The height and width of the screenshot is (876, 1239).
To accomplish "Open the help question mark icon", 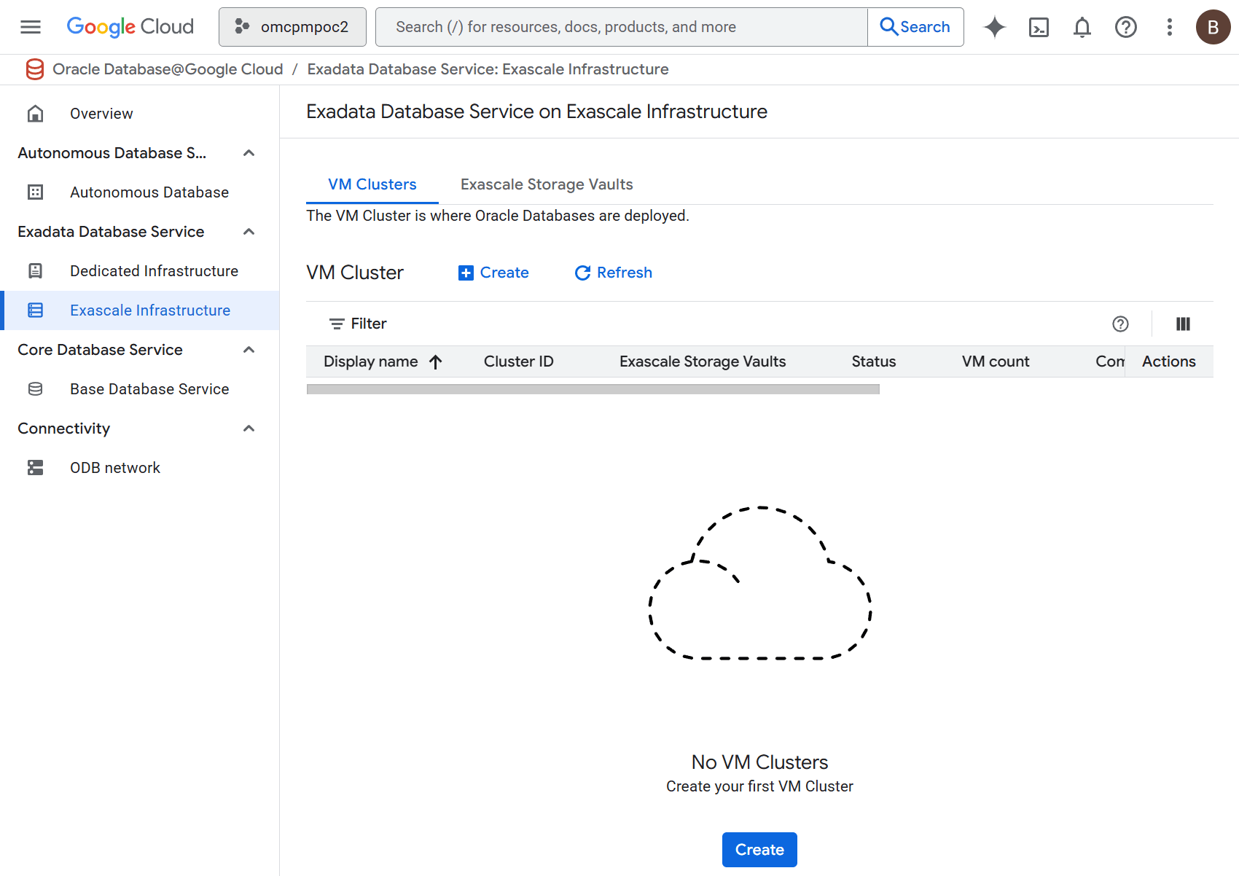I will pyautogui.click(x=1125, y=27).
